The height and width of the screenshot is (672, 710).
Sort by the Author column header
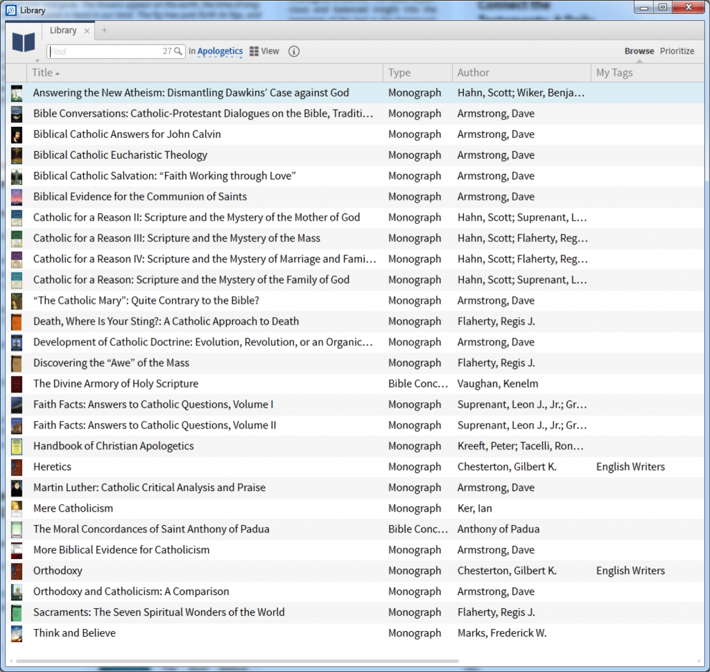pos(473,73)
